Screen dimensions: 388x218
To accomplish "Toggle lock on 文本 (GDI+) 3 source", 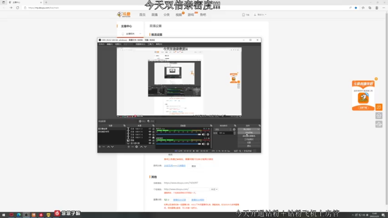I will pyautogui.click(x=153, y=138).
